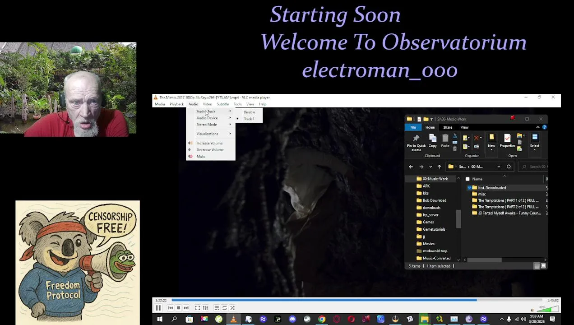574x325 pixels.
Task: Toggle VLC random shuffle
Action: pyautogui.click(x=232, y=308)
